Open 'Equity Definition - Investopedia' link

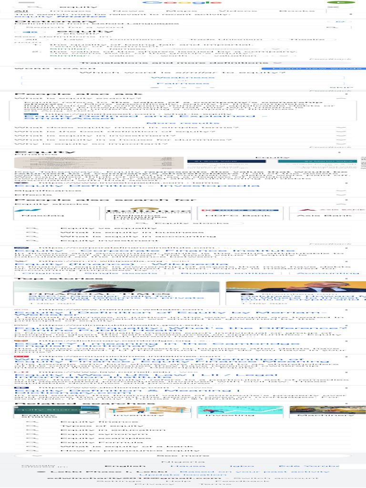pyautogui.click(x=137, y=185)
